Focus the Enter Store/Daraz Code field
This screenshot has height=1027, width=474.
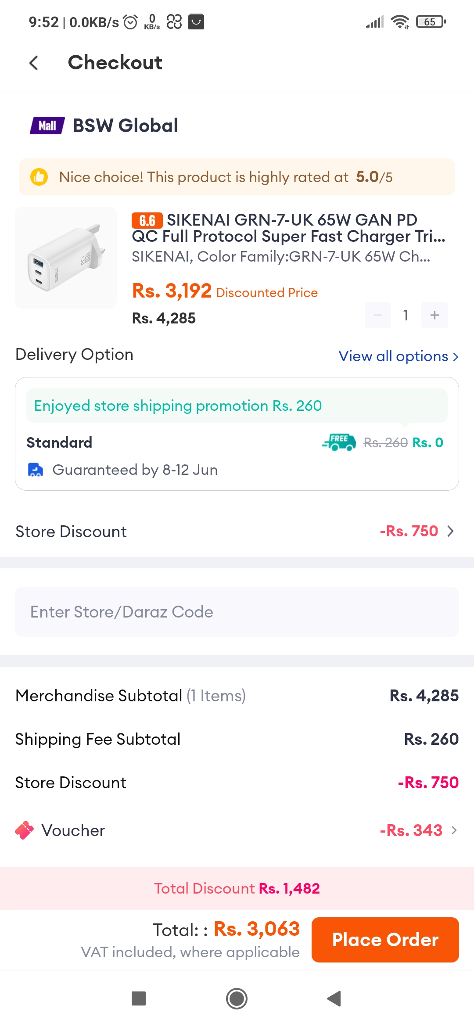(x=237, y=612)
